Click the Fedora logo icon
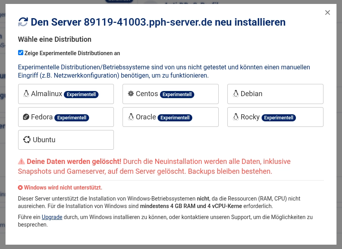 coord(26,117)
